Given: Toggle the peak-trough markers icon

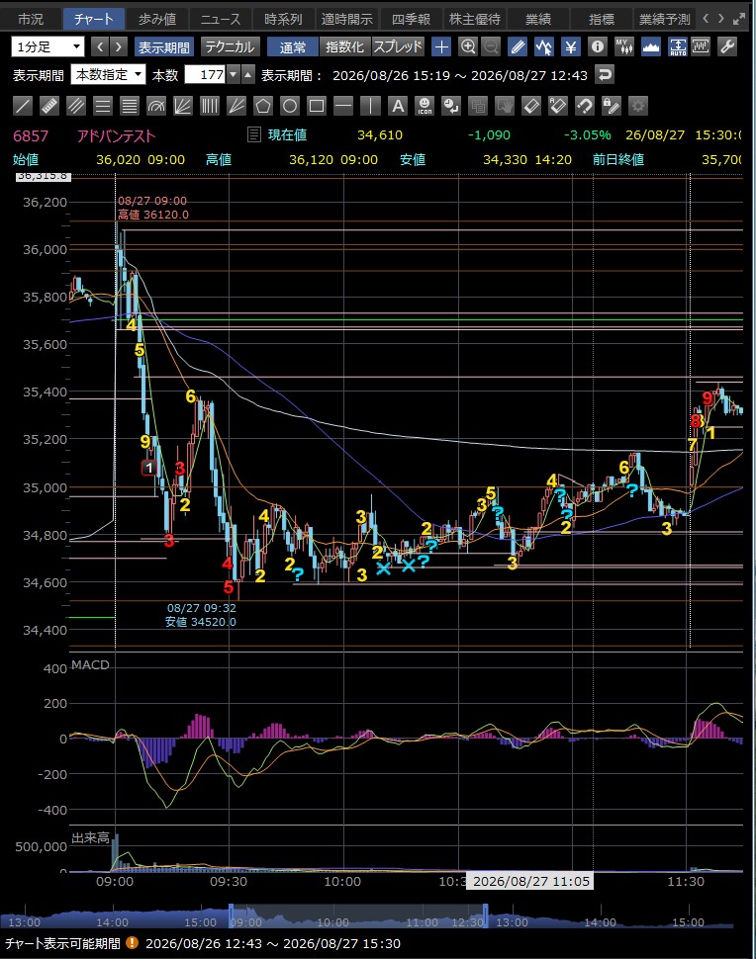Looking at the screenshot, I should 543,46.
